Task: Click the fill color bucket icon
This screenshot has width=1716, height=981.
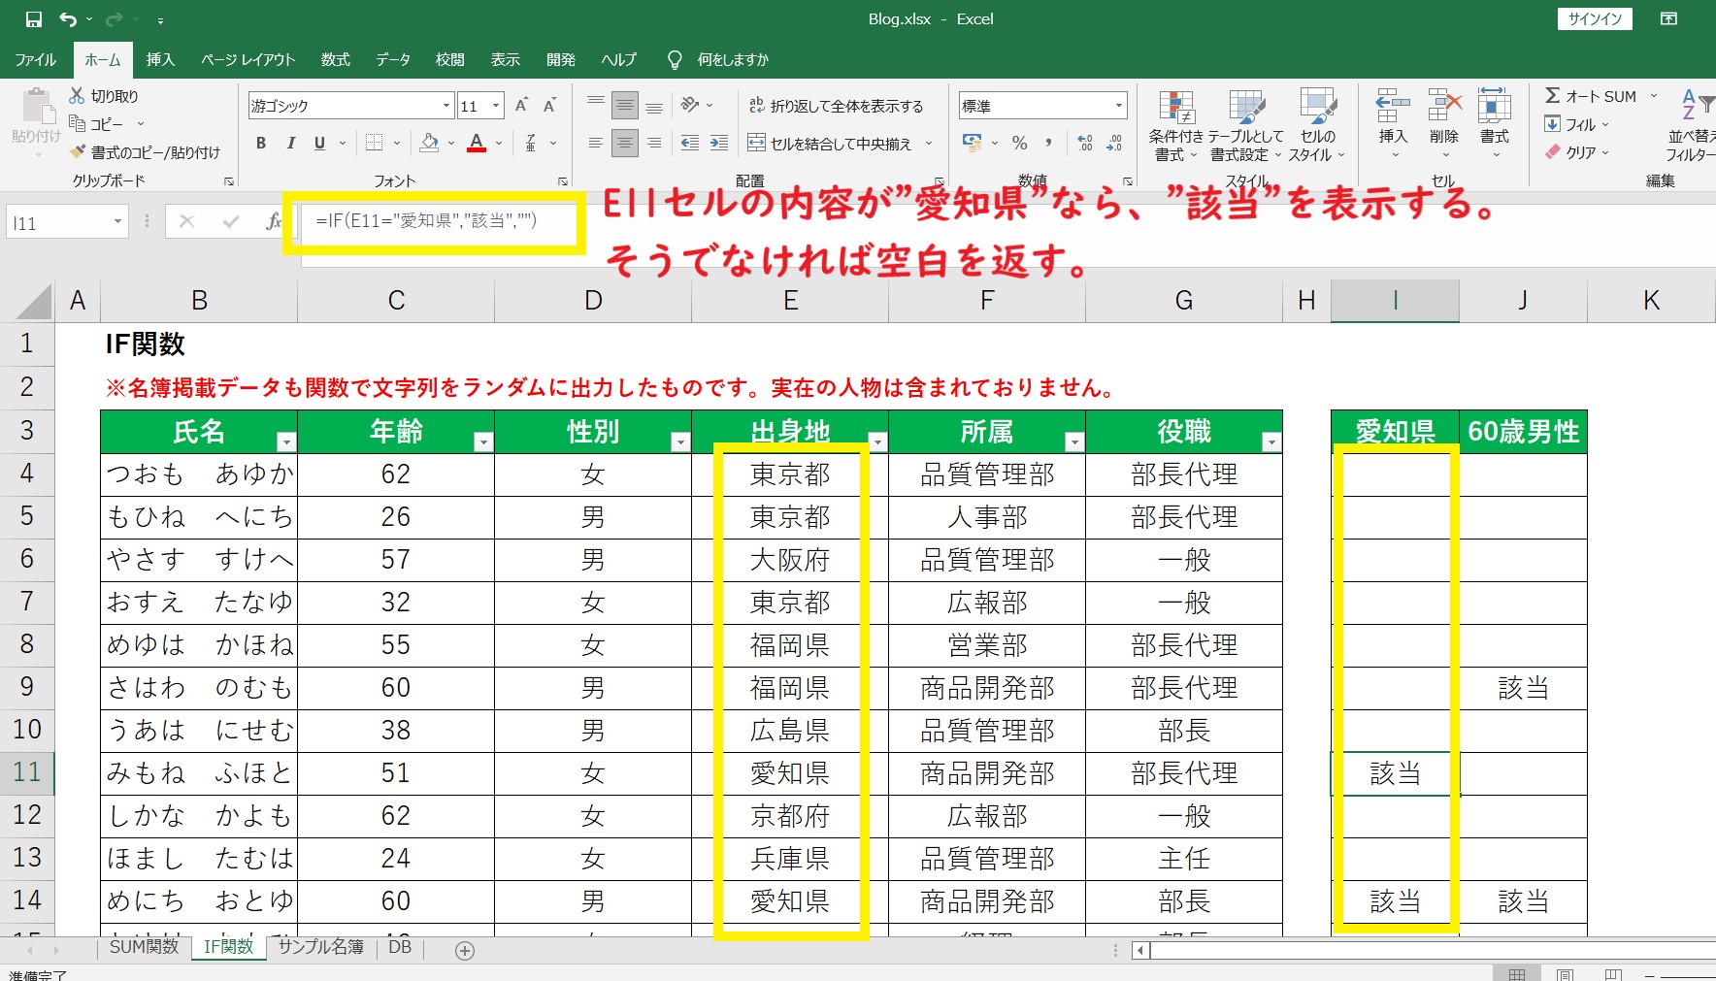Action: [429, 144]
